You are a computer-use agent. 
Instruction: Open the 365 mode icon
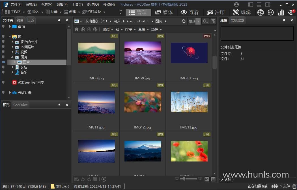270,12
